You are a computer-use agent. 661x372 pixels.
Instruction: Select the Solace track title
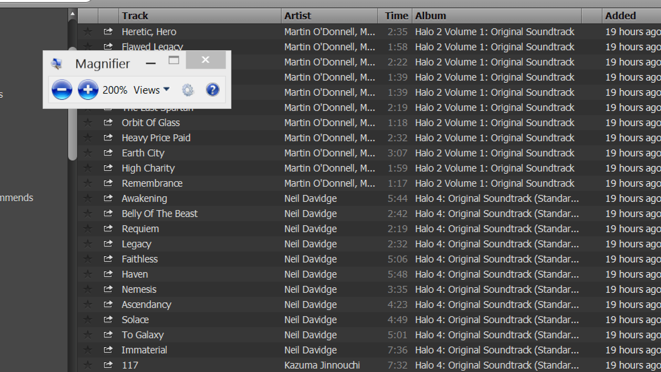click(x=135, y=320)
